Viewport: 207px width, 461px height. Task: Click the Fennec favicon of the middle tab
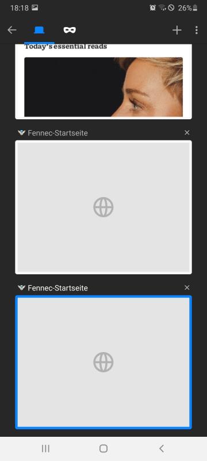pos(21,133)
